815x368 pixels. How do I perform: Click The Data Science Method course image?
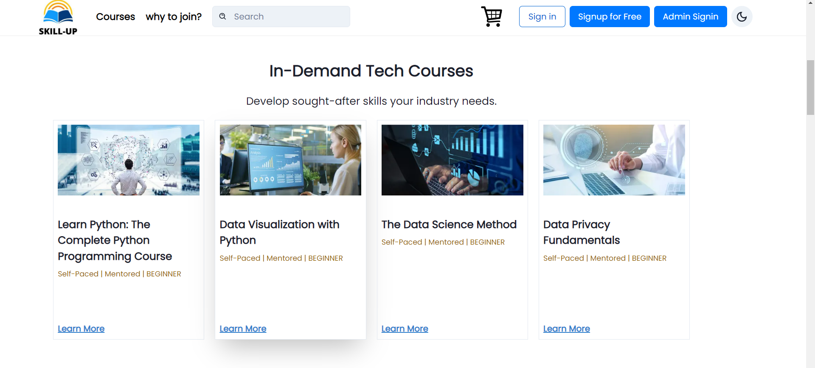pyautogui.click(x=452, y=160)
